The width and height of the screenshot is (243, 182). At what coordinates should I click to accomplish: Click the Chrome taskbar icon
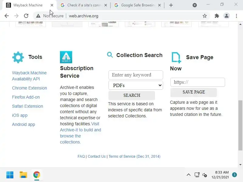[37, 175]
